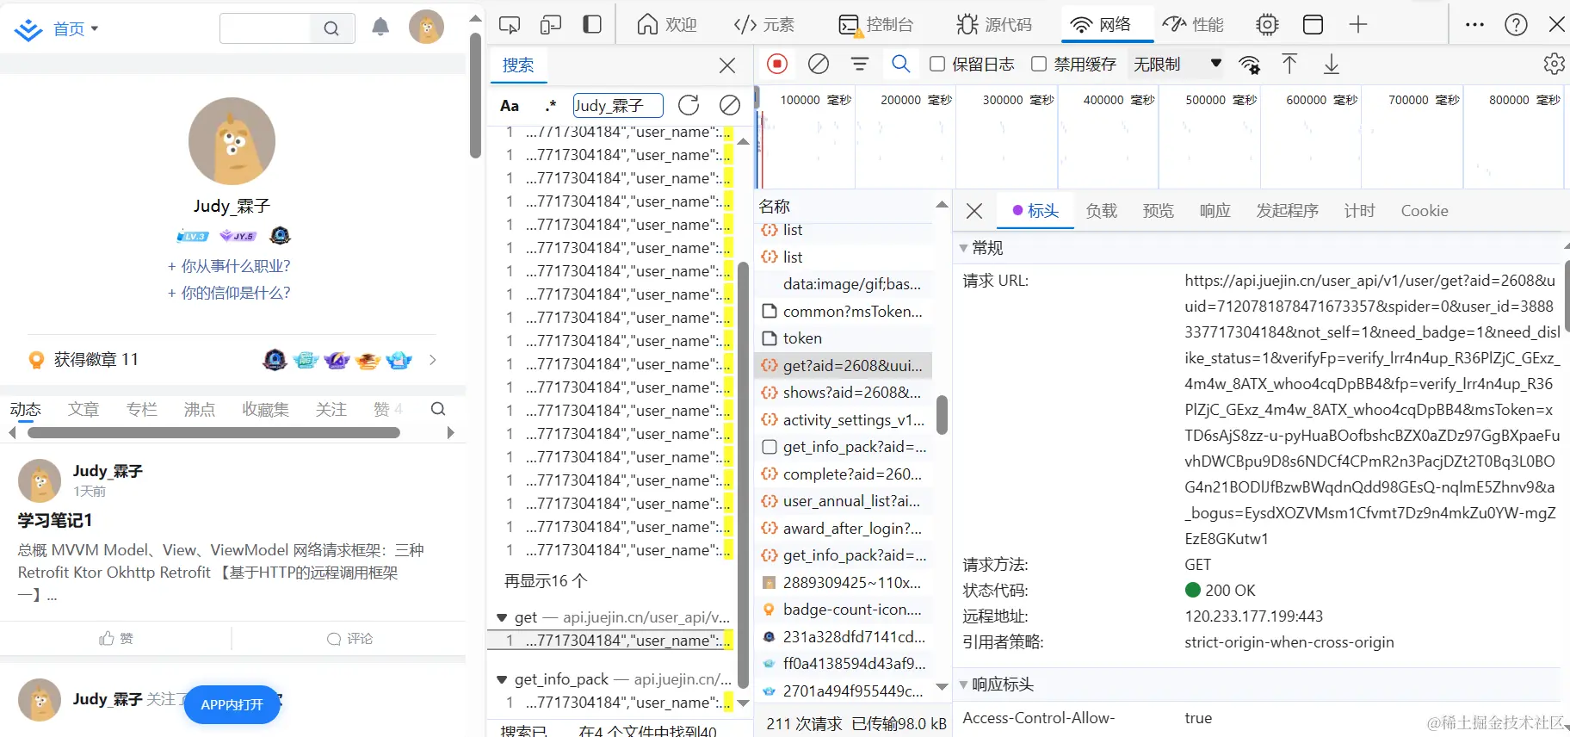Image resolution: width=1570 pixels, height=737 pixels.
Task: Click the DevTools dock side panel icon
Action: tap(592, 24)
